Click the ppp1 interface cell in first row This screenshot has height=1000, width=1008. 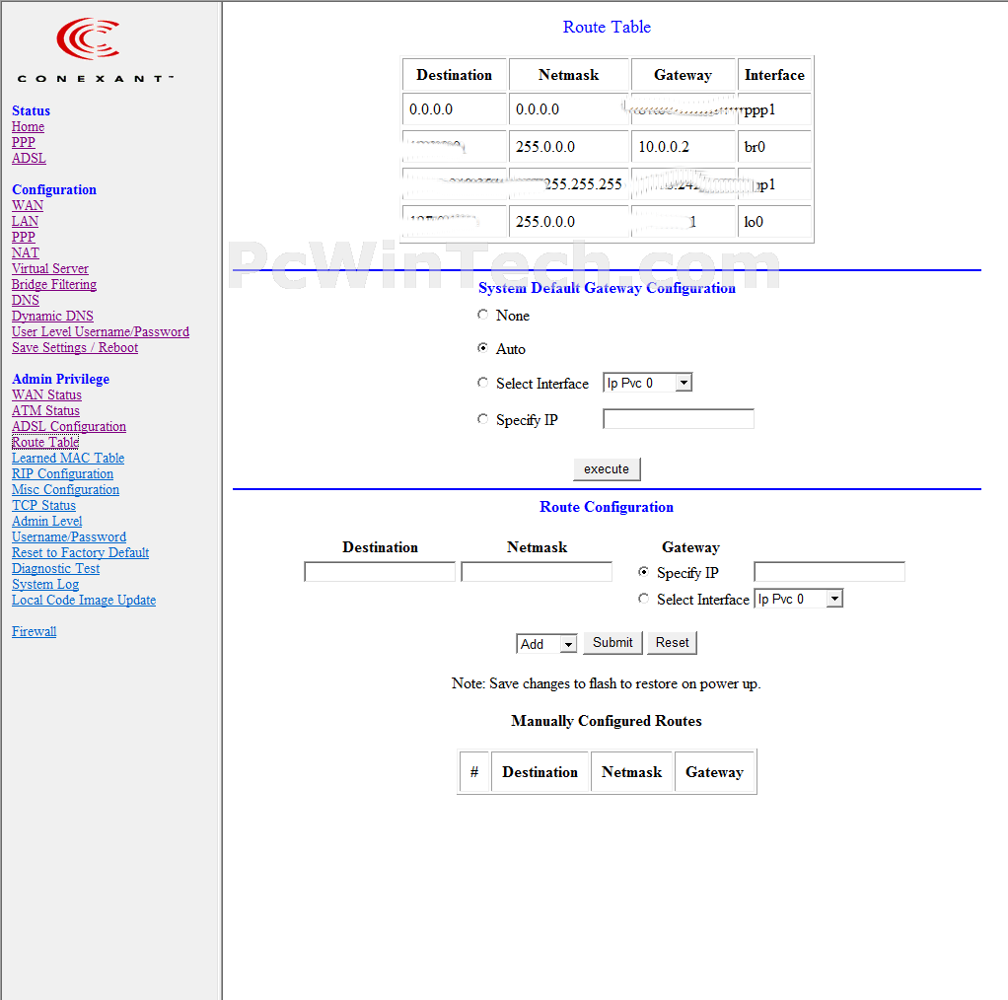774,109
